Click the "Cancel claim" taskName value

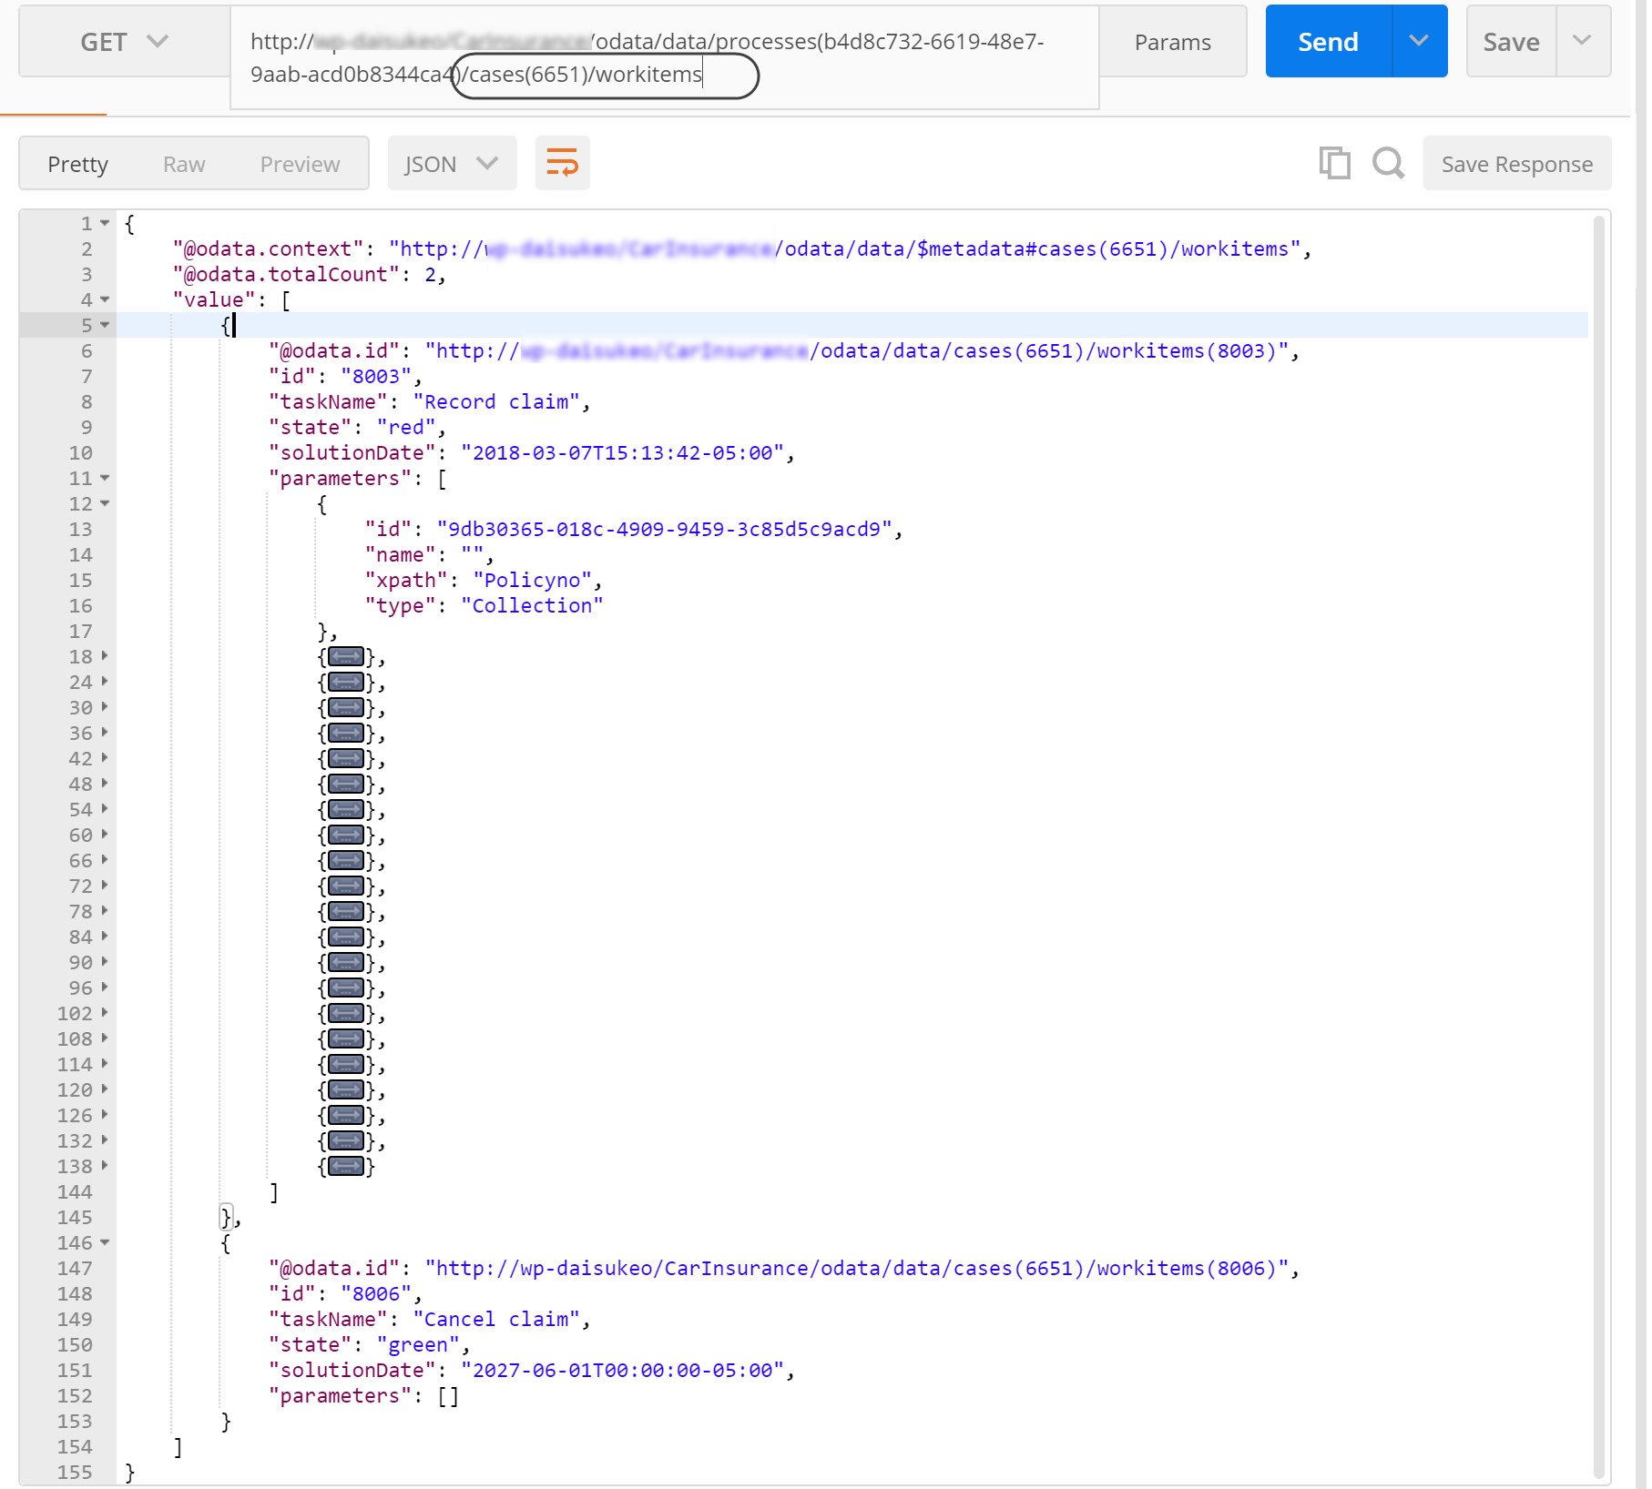tap(496, 1320)
